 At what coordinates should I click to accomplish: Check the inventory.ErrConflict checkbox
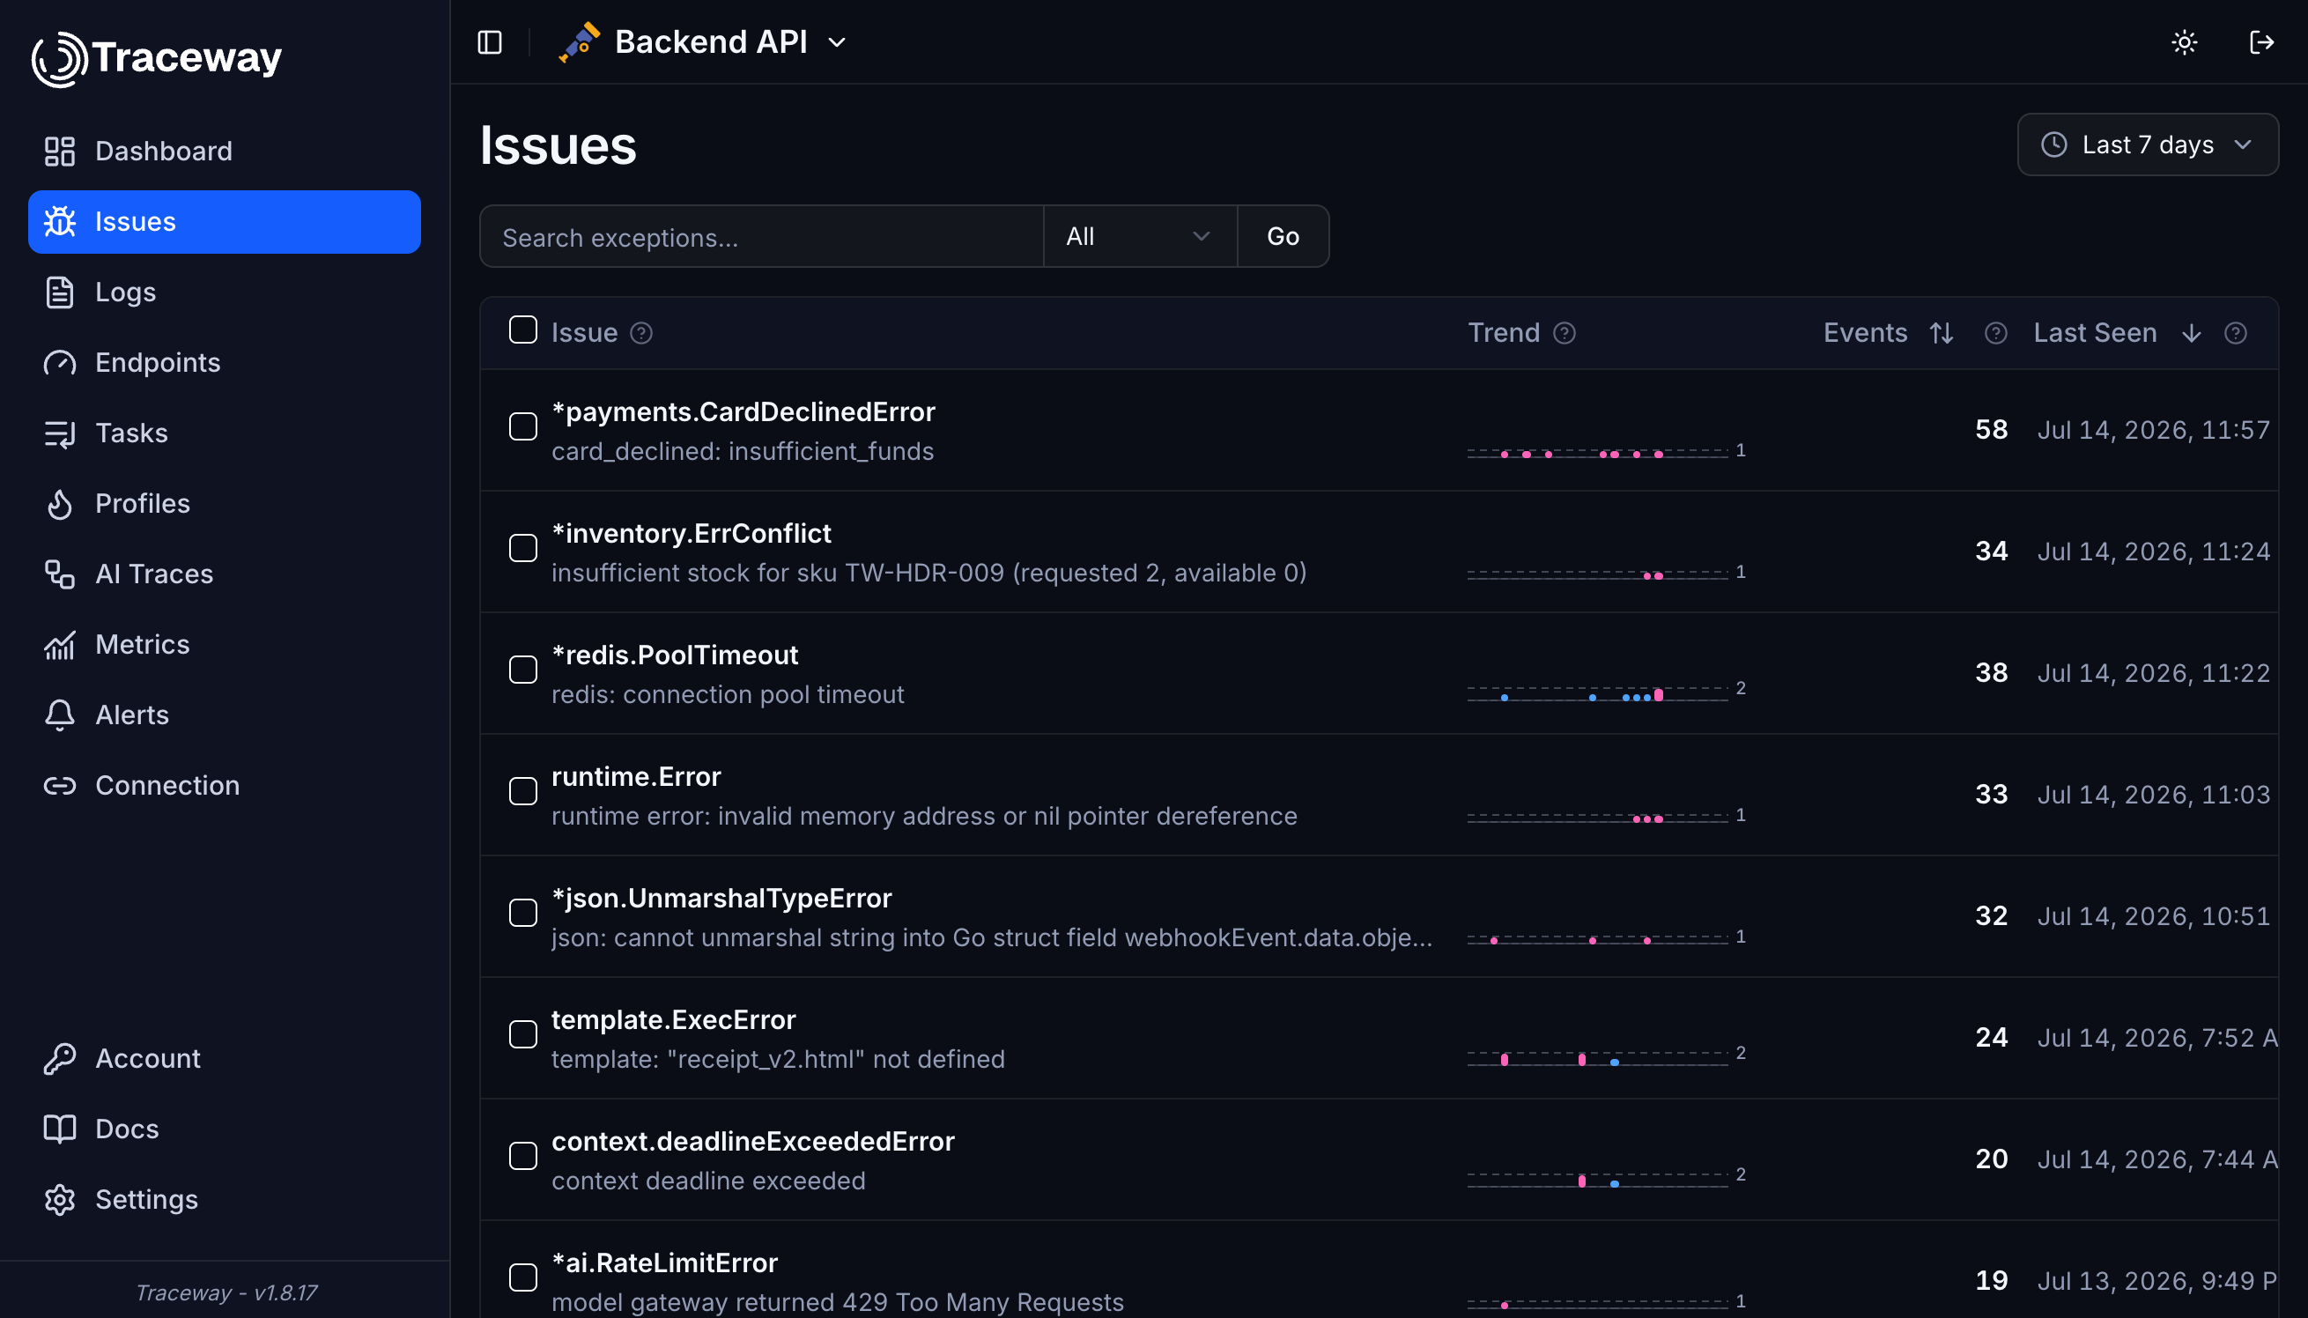[523, 548]
